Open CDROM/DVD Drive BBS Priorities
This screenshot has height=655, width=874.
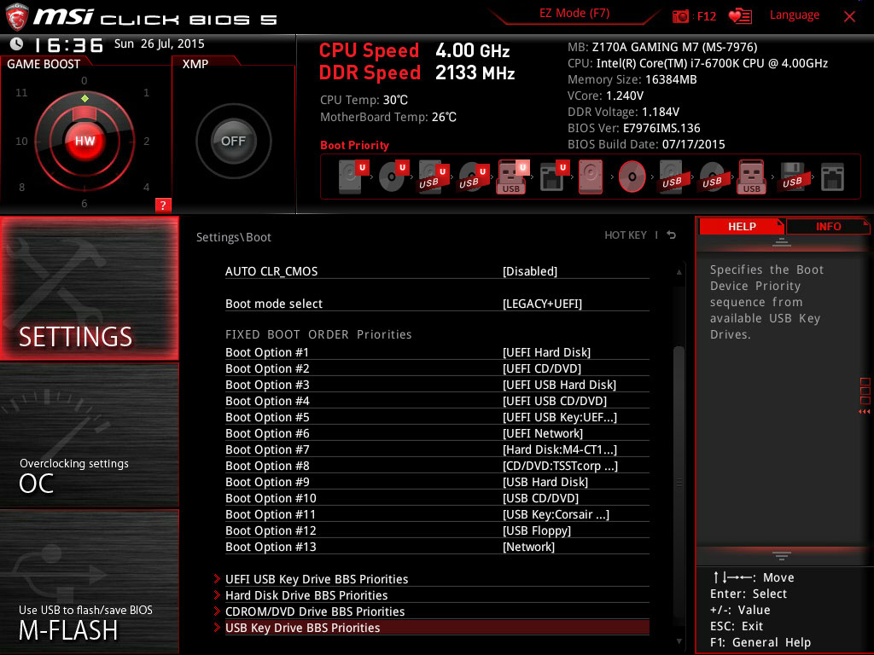[x=431, y=611]
